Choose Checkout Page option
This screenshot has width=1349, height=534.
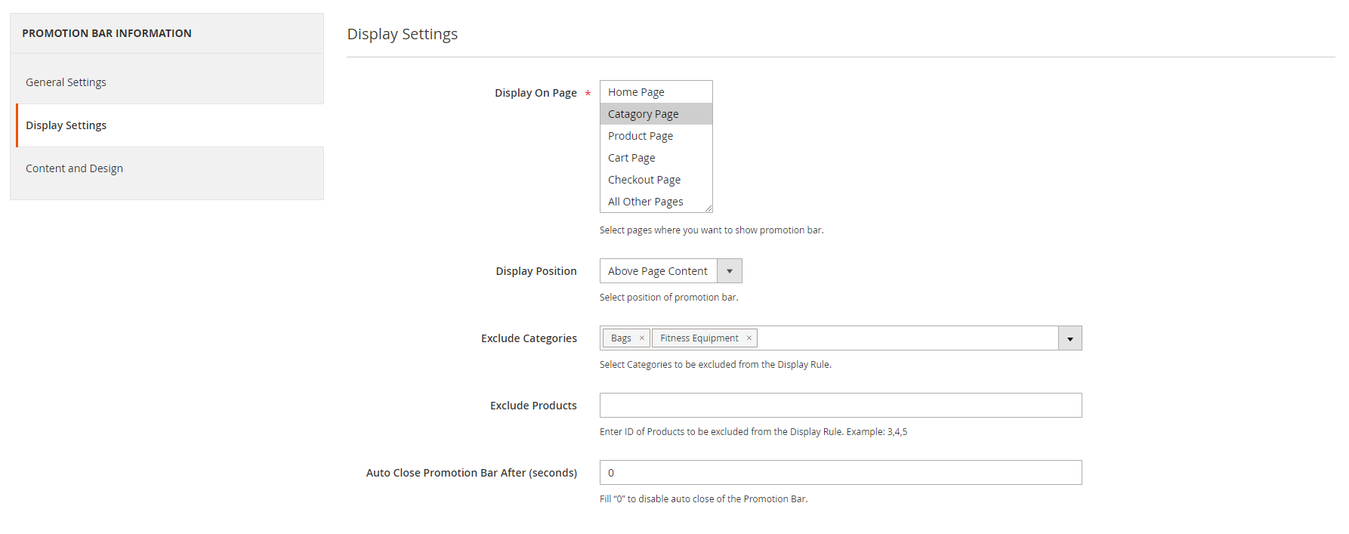656,180
